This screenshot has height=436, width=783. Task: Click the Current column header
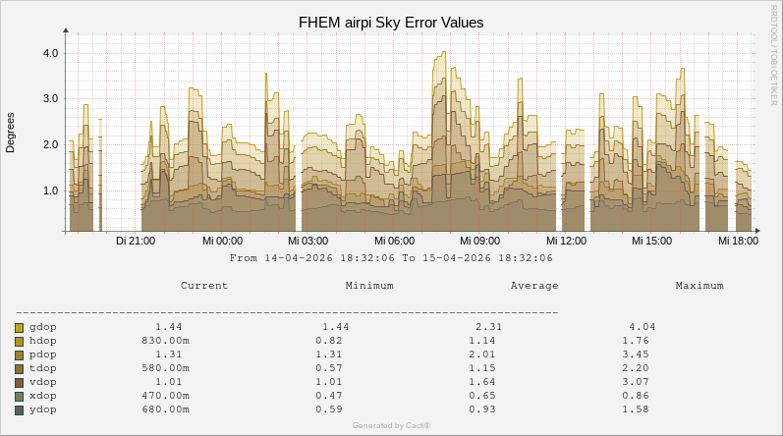[204, 286]
